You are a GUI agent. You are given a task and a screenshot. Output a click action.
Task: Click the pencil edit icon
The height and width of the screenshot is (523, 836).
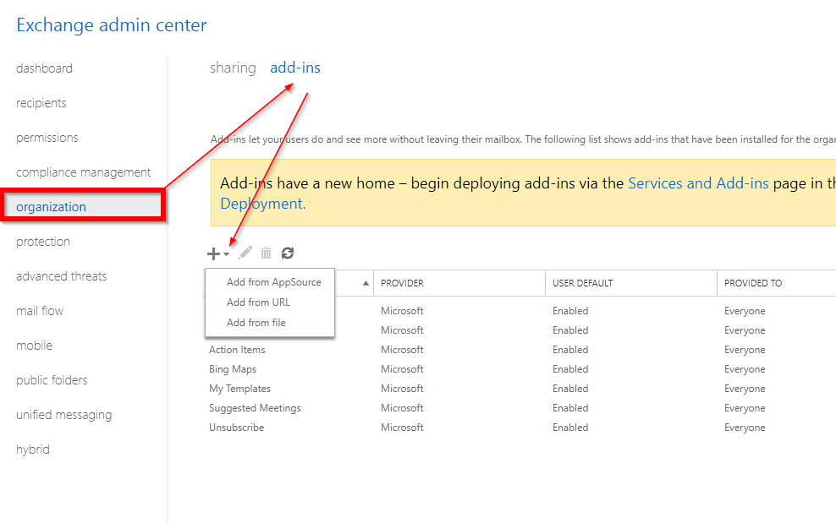click(245, 253)
